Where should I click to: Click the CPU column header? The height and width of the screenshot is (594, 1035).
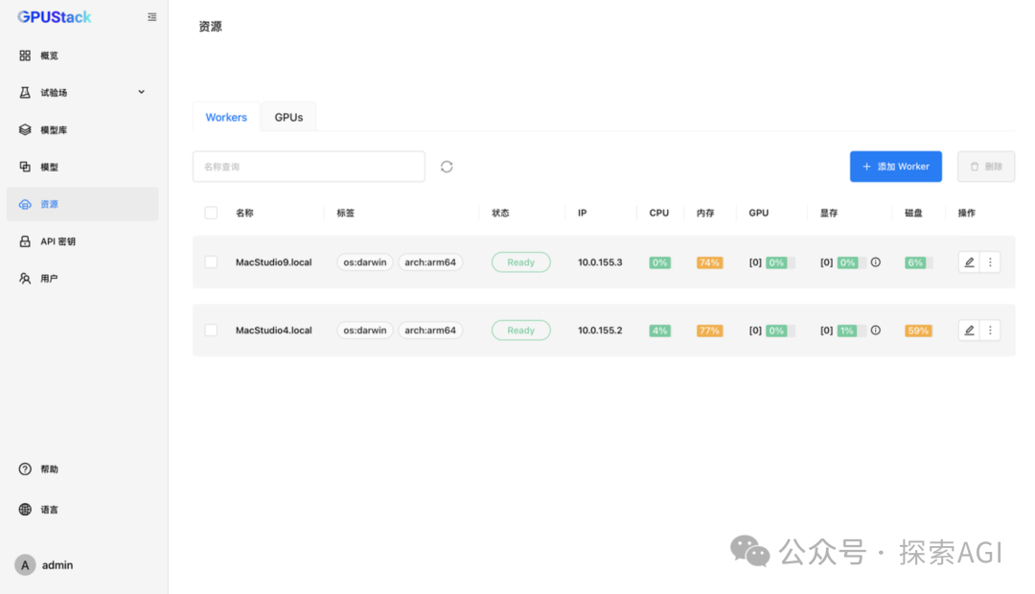point(658,213)
